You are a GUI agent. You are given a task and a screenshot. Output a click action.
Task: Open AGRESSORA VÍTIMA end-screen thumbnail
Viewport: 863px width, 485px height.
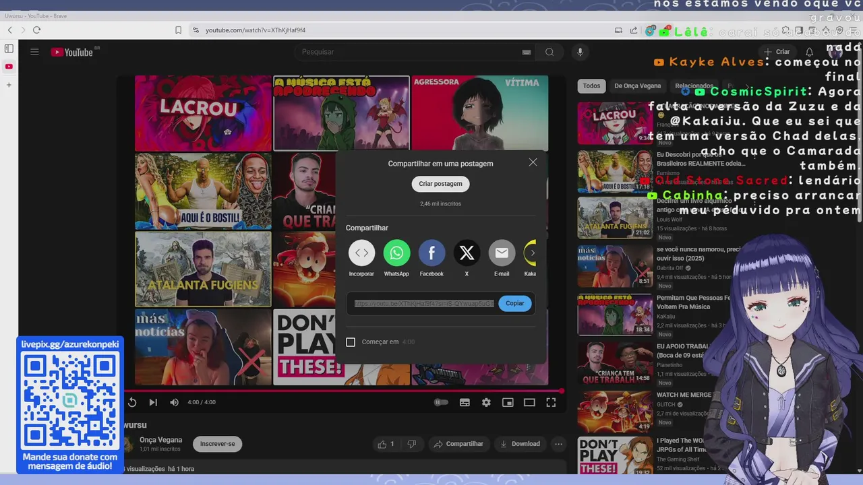(479, 112)
